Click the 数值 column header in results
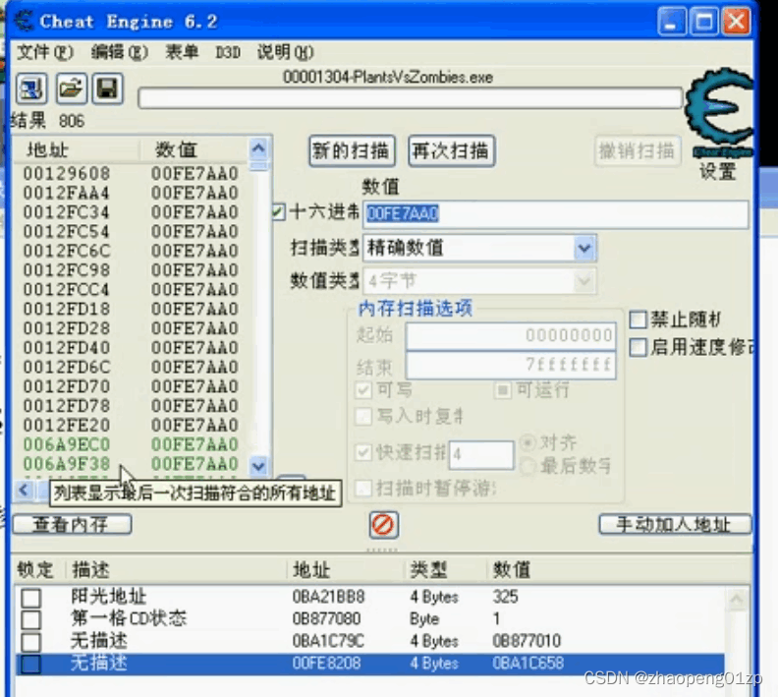 tap(176, 149)
